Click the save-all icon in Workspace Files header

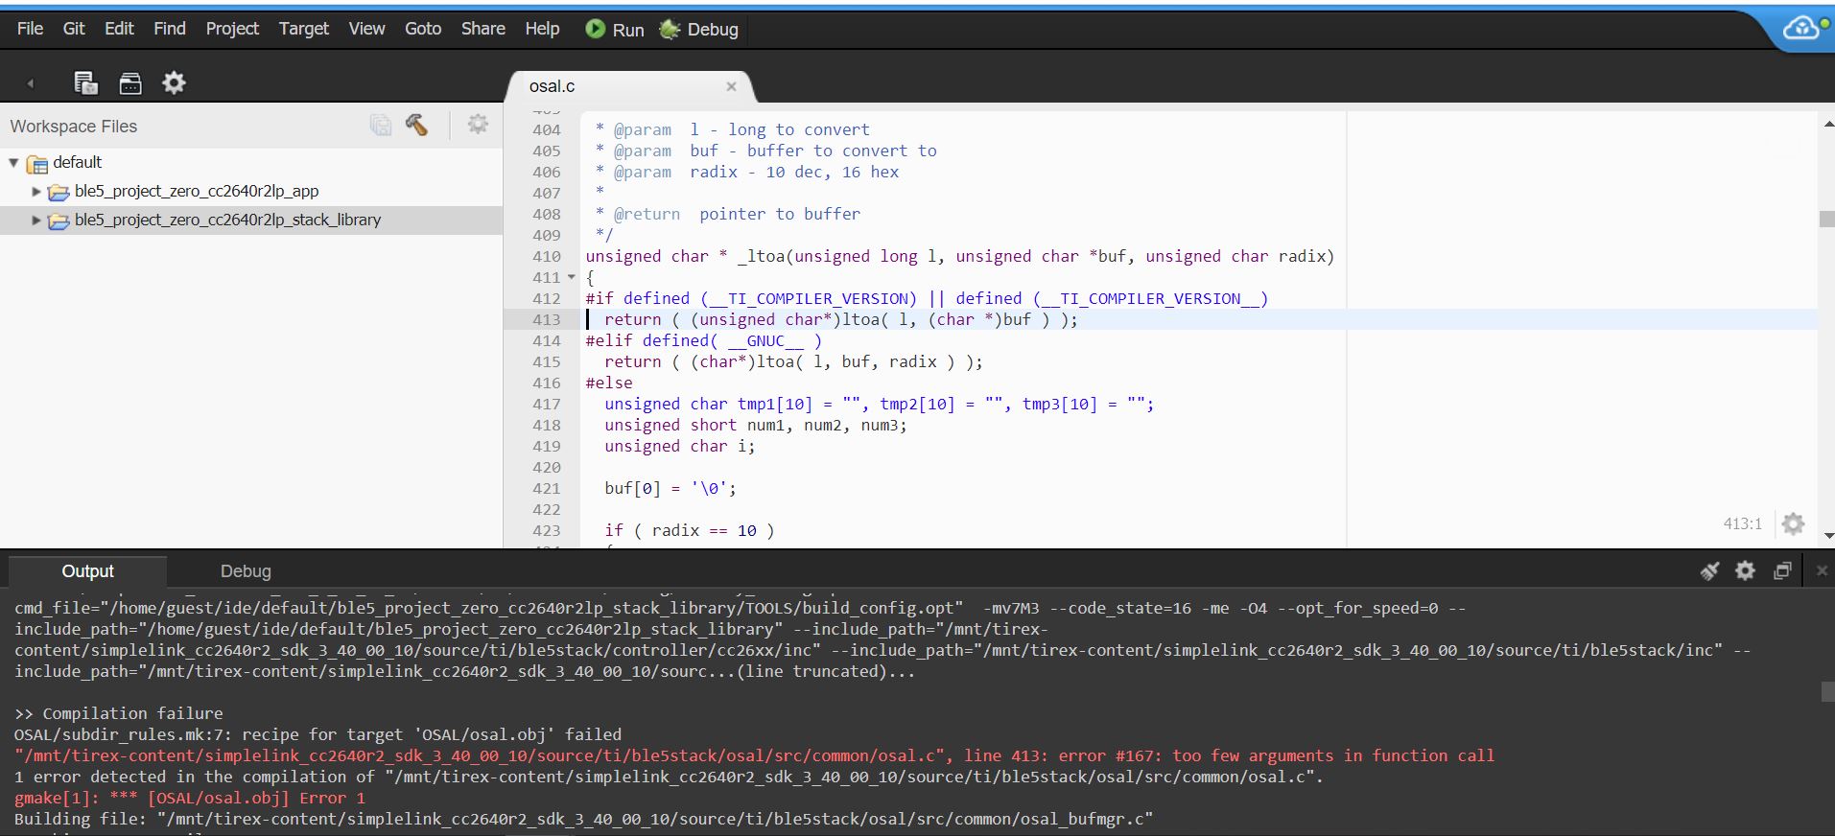pos(381,125)
